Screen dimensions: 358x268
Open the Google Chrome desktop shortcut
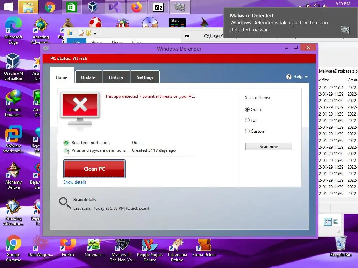[13, 248]
